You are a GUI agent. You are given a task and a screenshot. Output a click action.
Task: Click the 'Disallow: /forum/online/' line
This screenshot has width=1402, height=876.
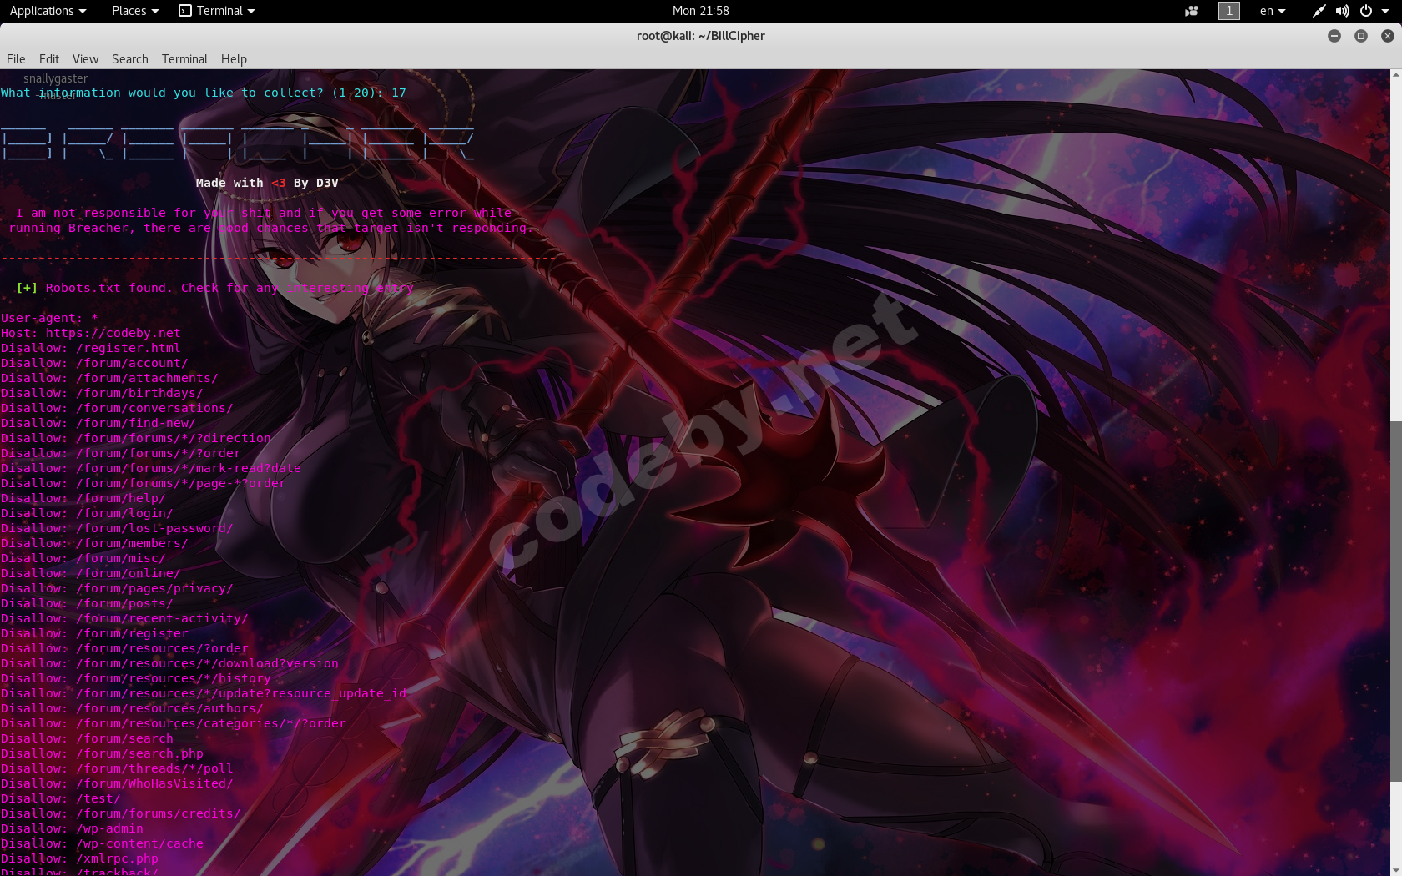[x=91, y=573]
